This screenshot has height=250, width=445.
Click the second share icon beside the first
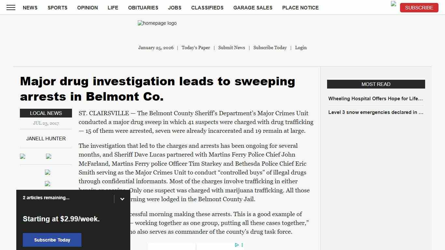48,157
